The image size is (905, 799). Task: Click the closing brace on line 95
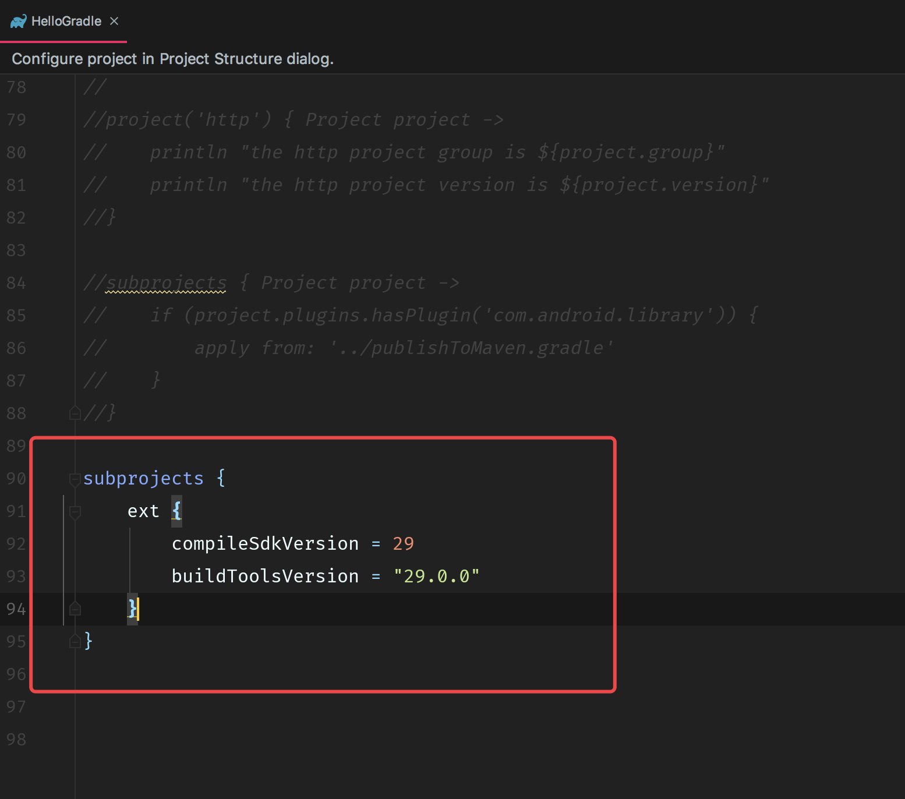tap(89, 641)
